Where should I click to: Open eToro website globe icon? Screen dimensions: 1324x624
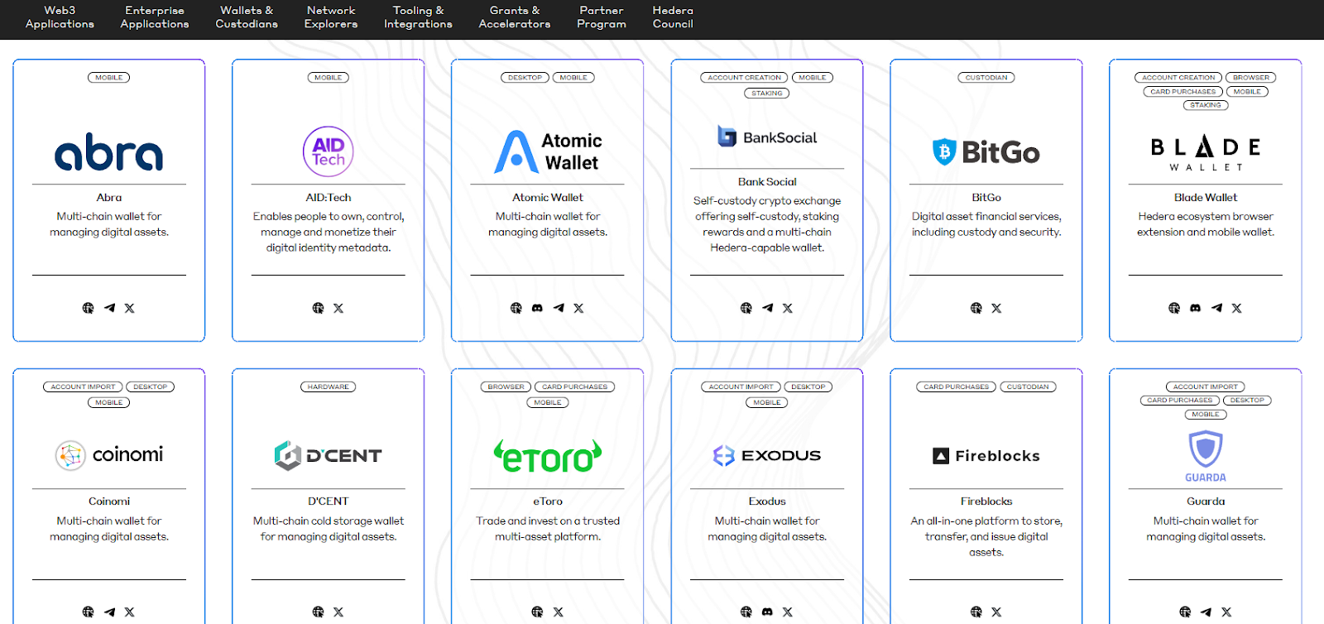[538, 612]
